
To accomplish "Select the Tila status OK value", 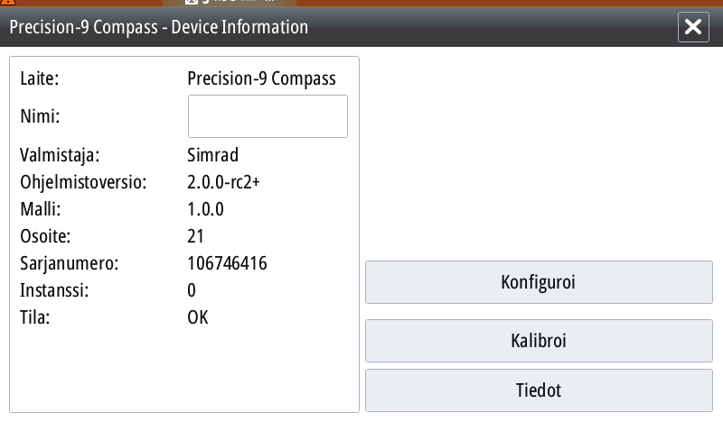I will click(198, 317).
